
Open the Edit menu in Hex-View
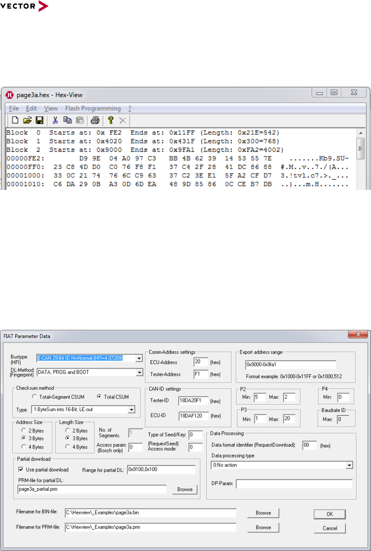point(31,108)
